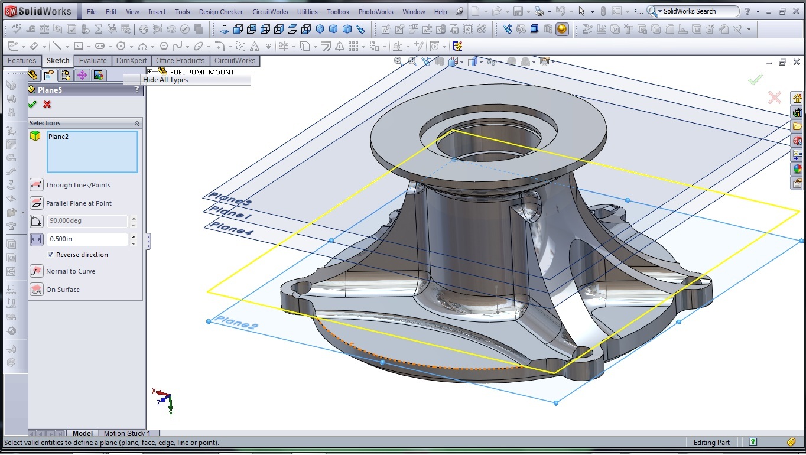Open the Insert menu
The height and width of the screenshot is (455, 806).
click(x=157, y=12)
